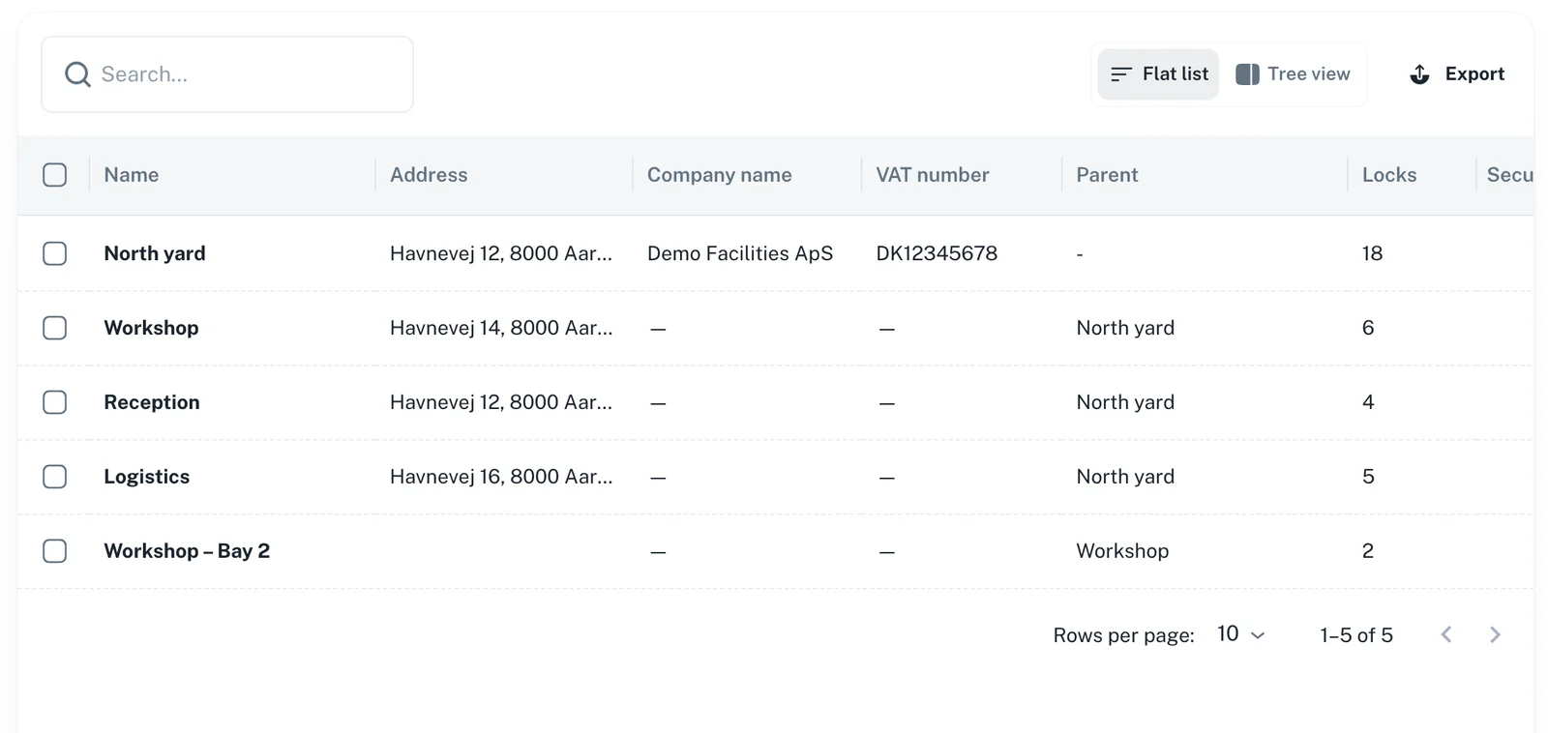This screenshot has height=733, width=1548.
Task: Open the Workshop name in second row
Action: coord(151,328)
